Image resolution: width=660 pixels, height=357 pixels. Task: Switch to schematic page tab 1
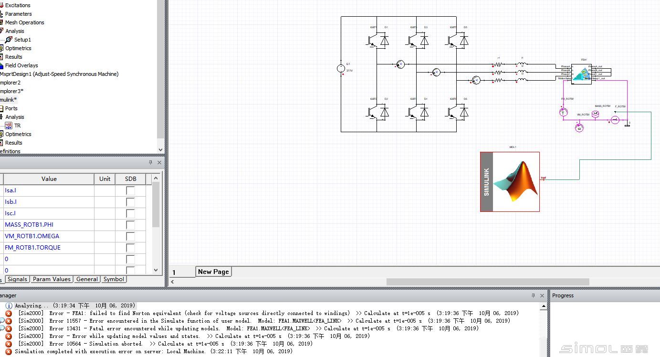tap(182, 272)
